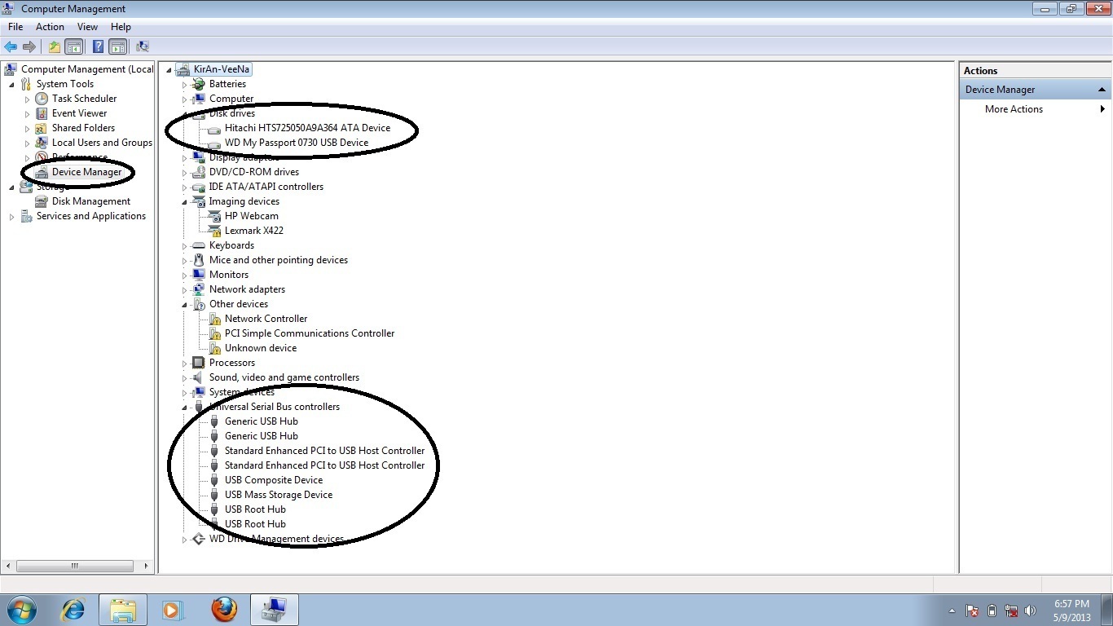Screen dimensions: 1113x626
Task: Select Computer Management (Local) root node
Action: [87, 69]
